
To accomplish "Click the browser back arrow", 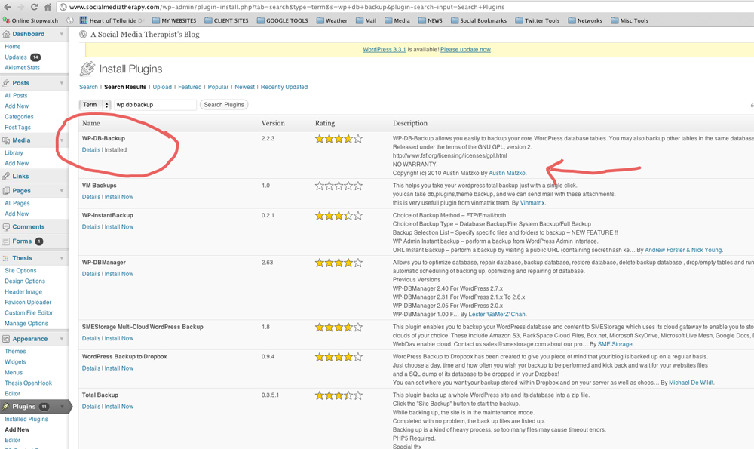I will 7,7.
